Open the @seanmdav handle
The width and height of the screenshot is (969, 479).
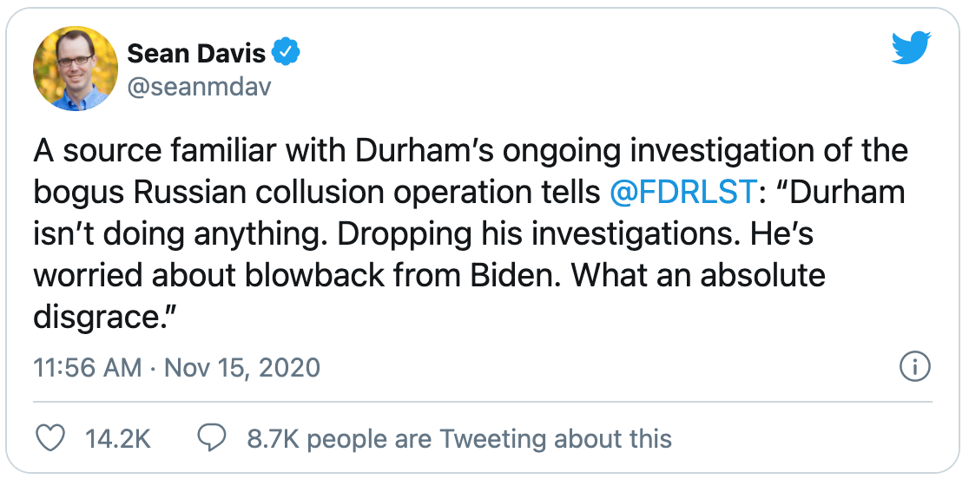point(199,88)
